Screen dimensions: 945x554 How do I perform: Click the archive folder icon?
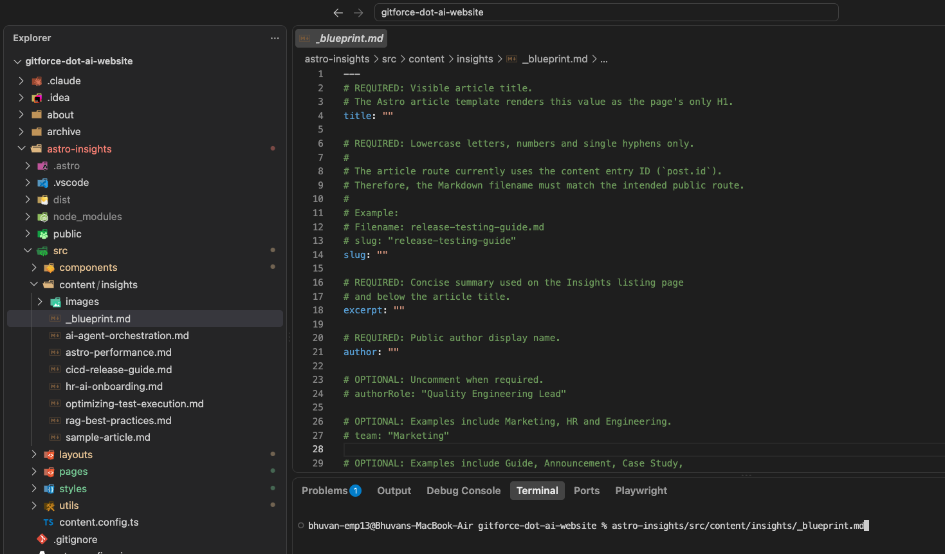pos(37,131)
